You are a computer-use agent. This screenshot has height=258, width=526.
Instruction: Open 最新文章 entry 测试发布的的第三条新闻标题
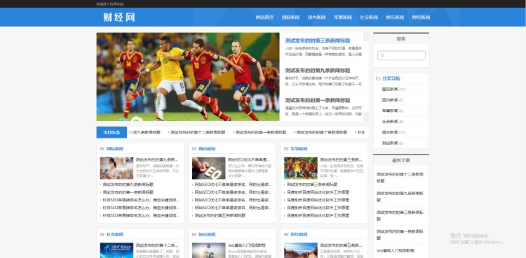pyautogui.click(x=400, y=216)
